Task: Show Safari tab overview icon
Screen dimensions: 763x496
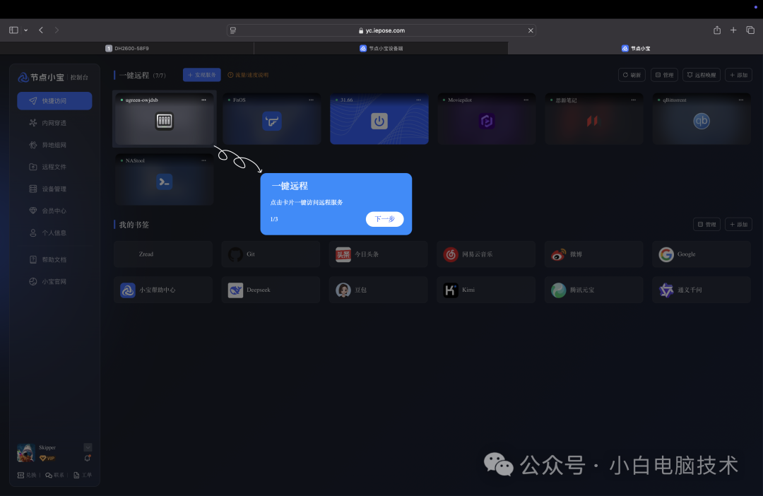Action: pos(750,30)
